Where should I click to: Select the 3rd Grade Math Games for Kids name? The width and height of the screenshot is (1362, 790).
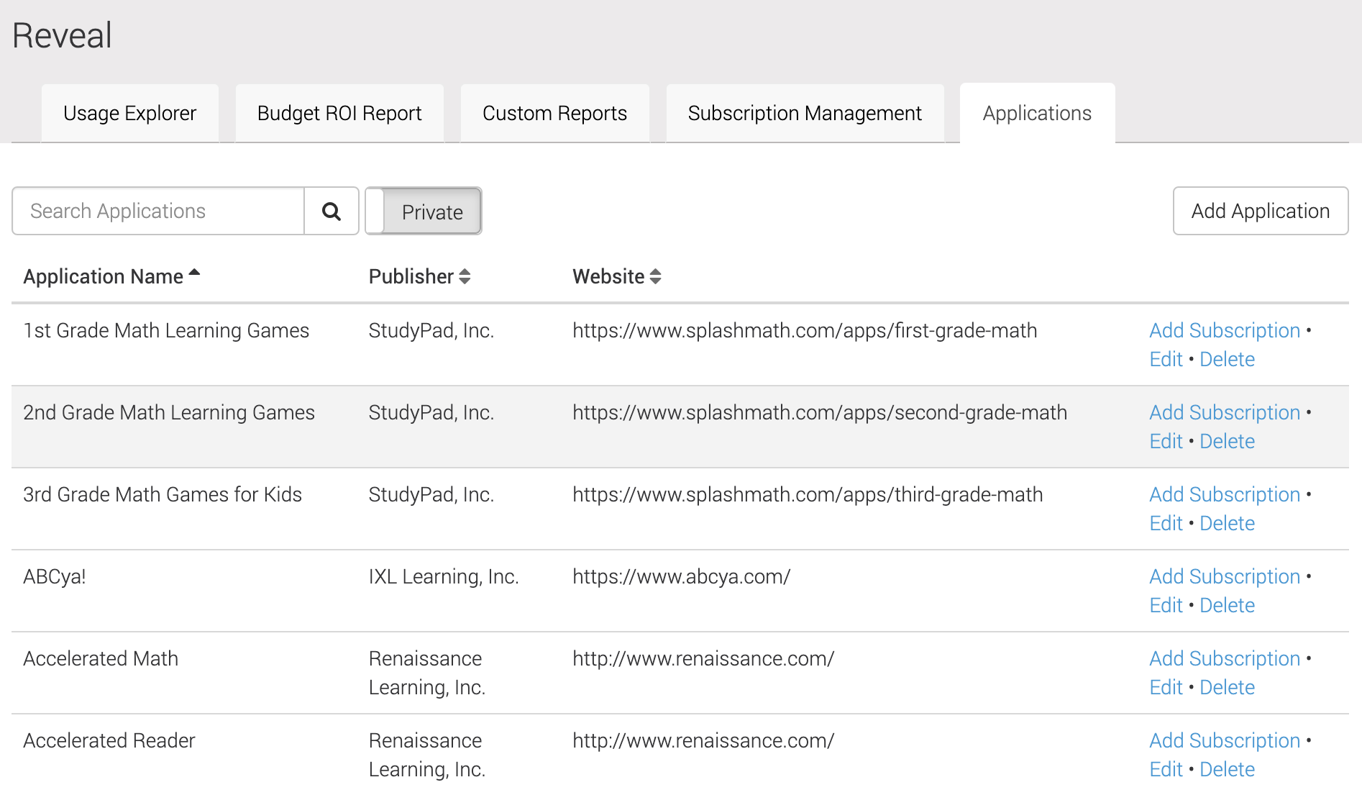(x=163, y=494)
